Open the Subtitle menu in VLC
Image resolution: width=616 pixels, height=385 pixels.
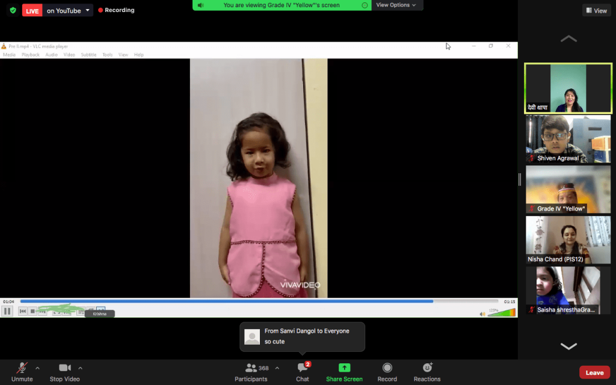(x=88, y=55)
